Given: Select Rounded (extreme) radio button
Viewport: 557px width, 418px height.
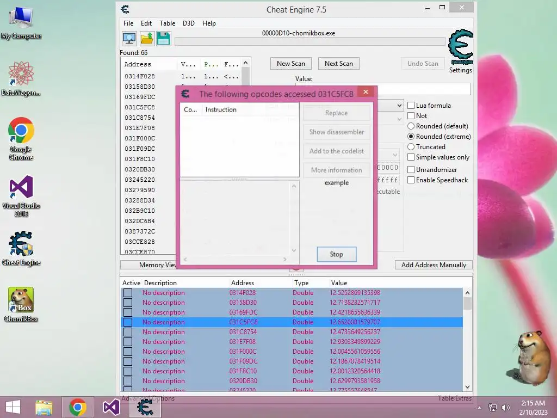Looking at the screenshot, I should click(x=411, y=136).
